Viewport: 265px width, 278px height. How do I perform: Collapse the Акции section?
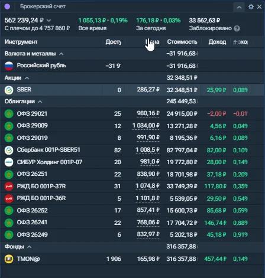pos(27,78)
